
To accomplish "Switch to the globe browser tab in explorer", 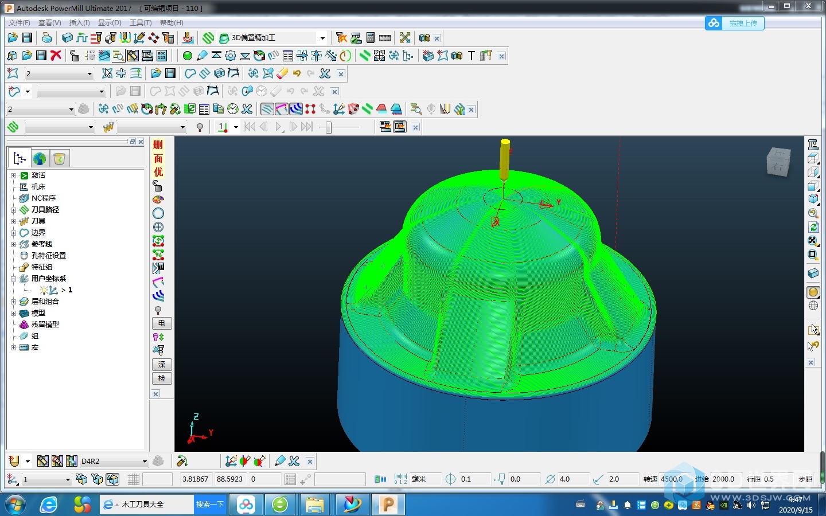I will (x=39, y=159).
